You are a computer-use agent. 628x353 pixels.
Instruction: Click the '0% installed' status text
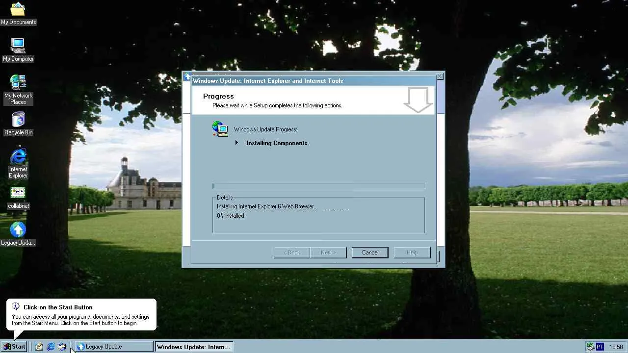pyautogui.click(x=231, y=216)
